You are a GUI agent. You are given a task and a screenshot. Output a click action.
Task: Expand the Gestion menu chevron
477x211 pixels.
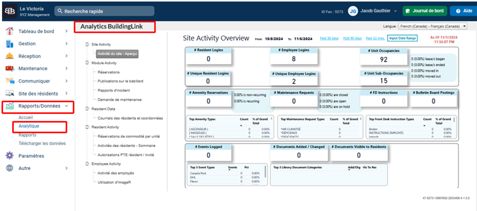[66, 44]
